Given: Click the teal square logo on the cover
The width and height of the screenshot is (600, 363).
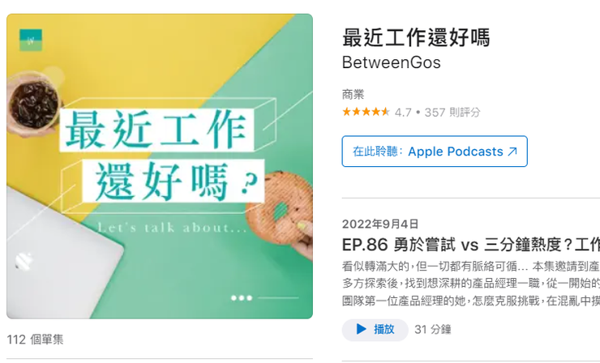Looking at the screenshot, I should point(31,40).
